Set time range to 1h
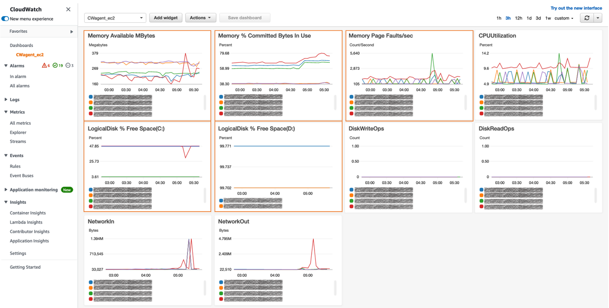Screen dimensions: 609x308 [x=499, y=18]
